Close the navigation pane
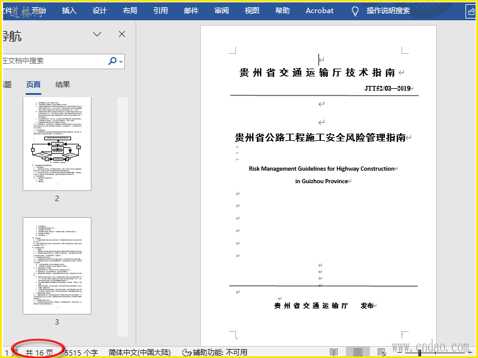This screenshot has height=358, width=478. 122,34
